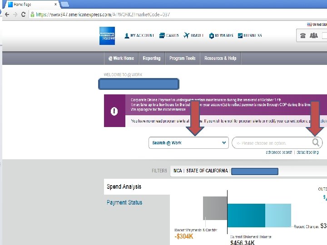Image resolution: width=327 pixels, height=245 pixels.
Task: Reload the page with the refresh icon
Action: pos(23,15)
